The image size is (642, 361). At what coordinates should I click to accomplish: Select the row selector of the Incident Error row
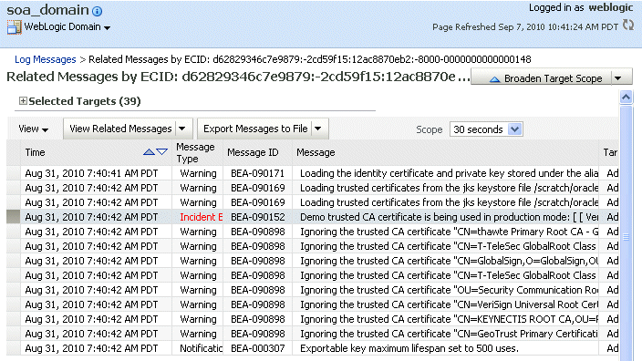14,217
